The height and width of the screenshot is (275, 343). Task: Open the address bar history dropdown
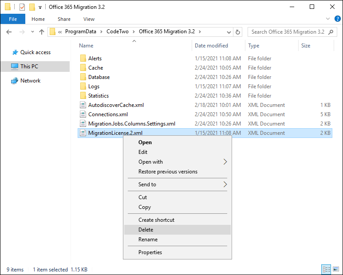tap(229, 32)
